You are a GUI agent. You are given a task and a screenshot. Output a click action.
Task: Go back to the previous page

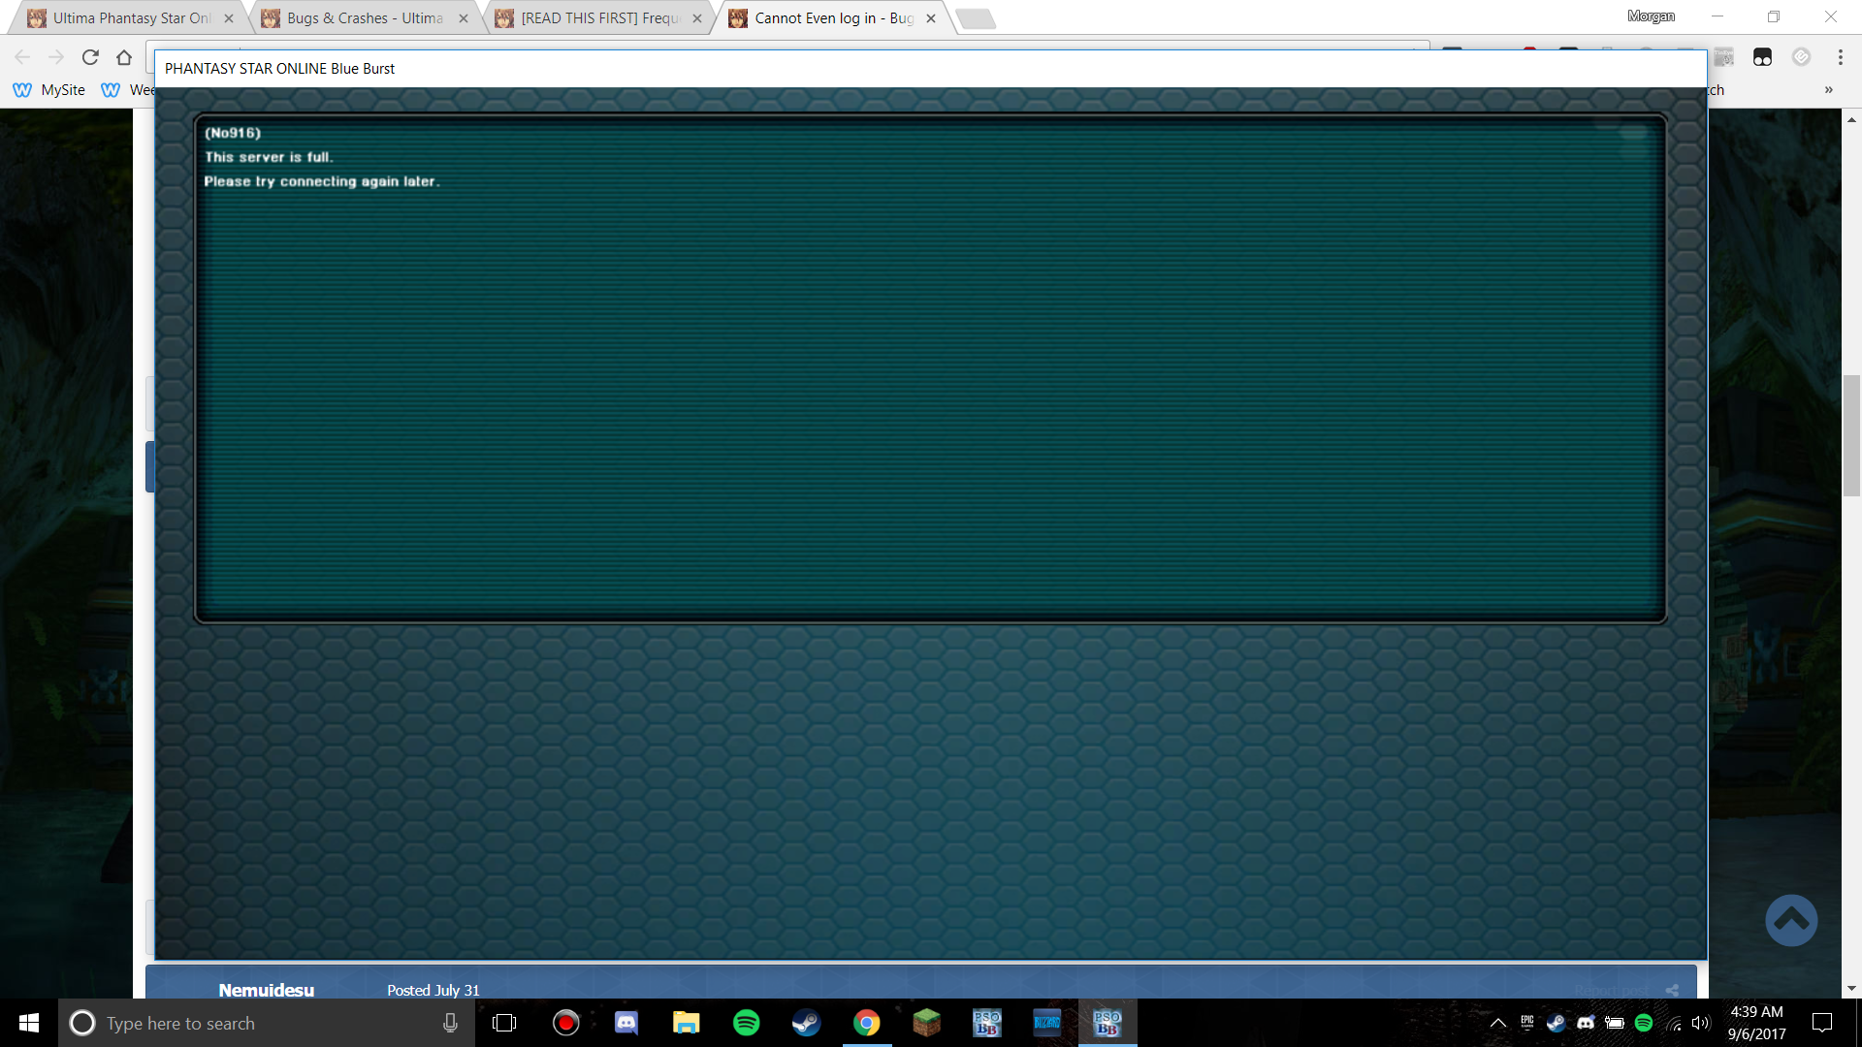[22, 57]
